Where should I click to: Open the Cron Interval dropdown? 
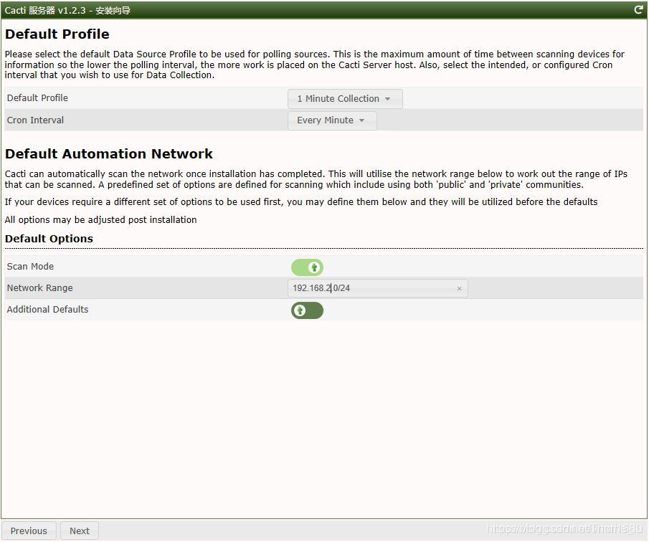point(332,120)
